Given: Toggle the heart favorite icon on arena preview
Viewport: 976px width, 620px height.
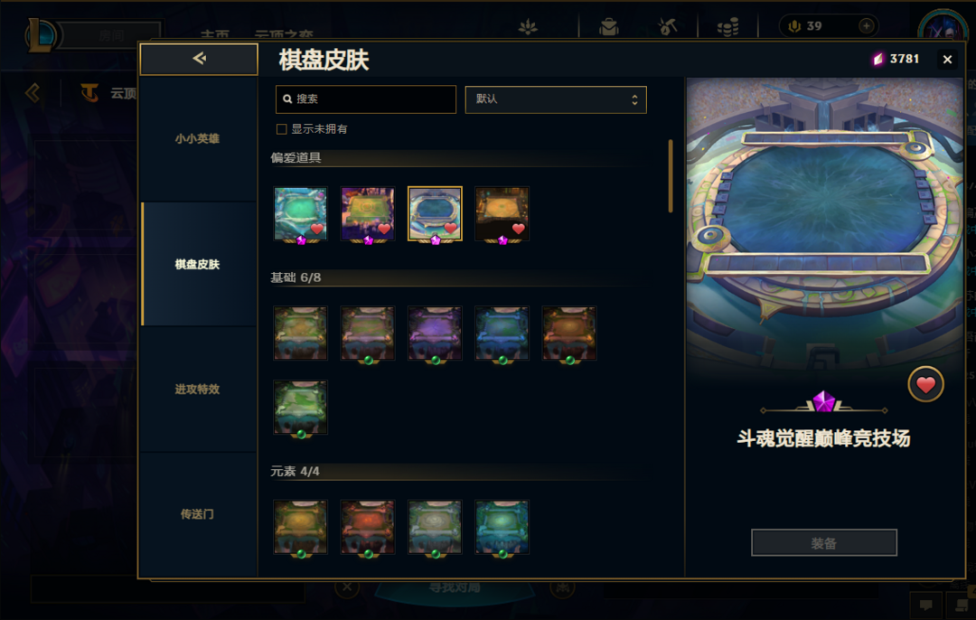Looking at the screenshot, I should 925,385.
